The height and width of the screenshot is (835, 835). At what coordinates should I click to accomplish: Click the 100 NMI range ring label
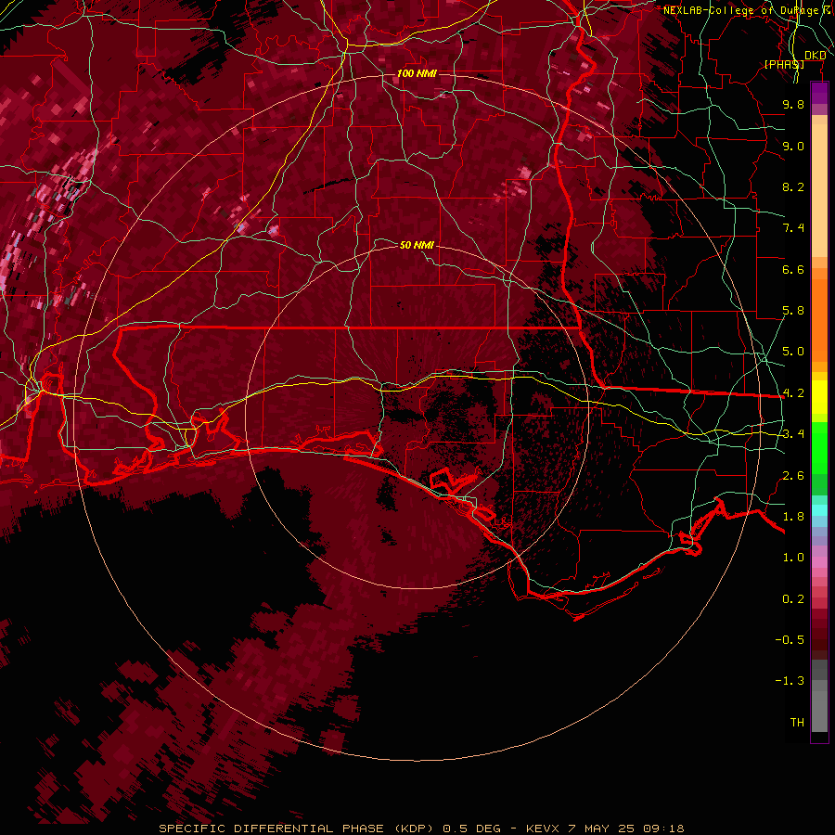[x=417, y=73]
